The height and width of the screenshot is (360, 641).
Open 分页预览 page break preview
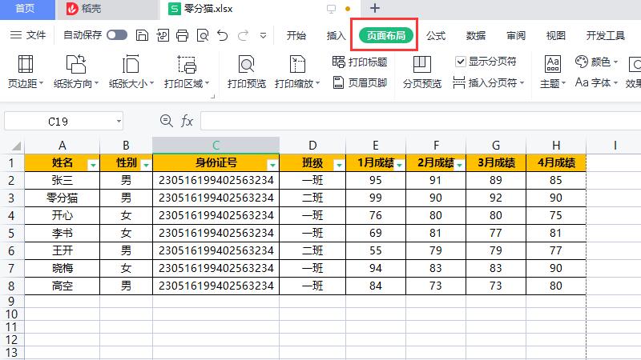421,70
